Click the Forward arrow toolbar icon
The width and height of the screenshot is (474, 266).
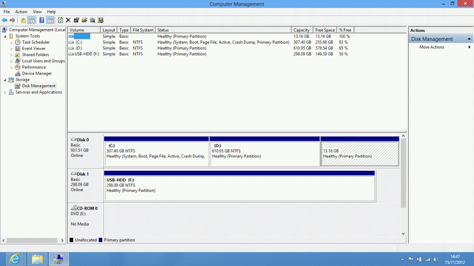pyautogui.click(x=12, y=20)
